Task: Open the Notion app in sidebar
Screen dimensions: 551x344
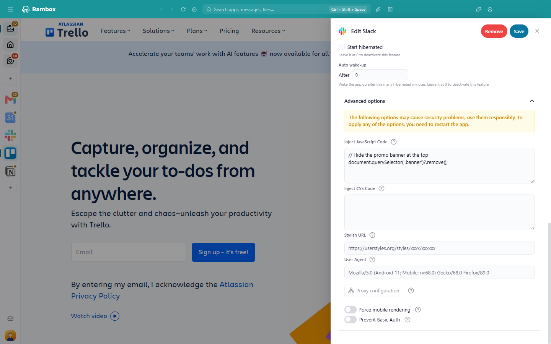Action: (x=10, y=171)
